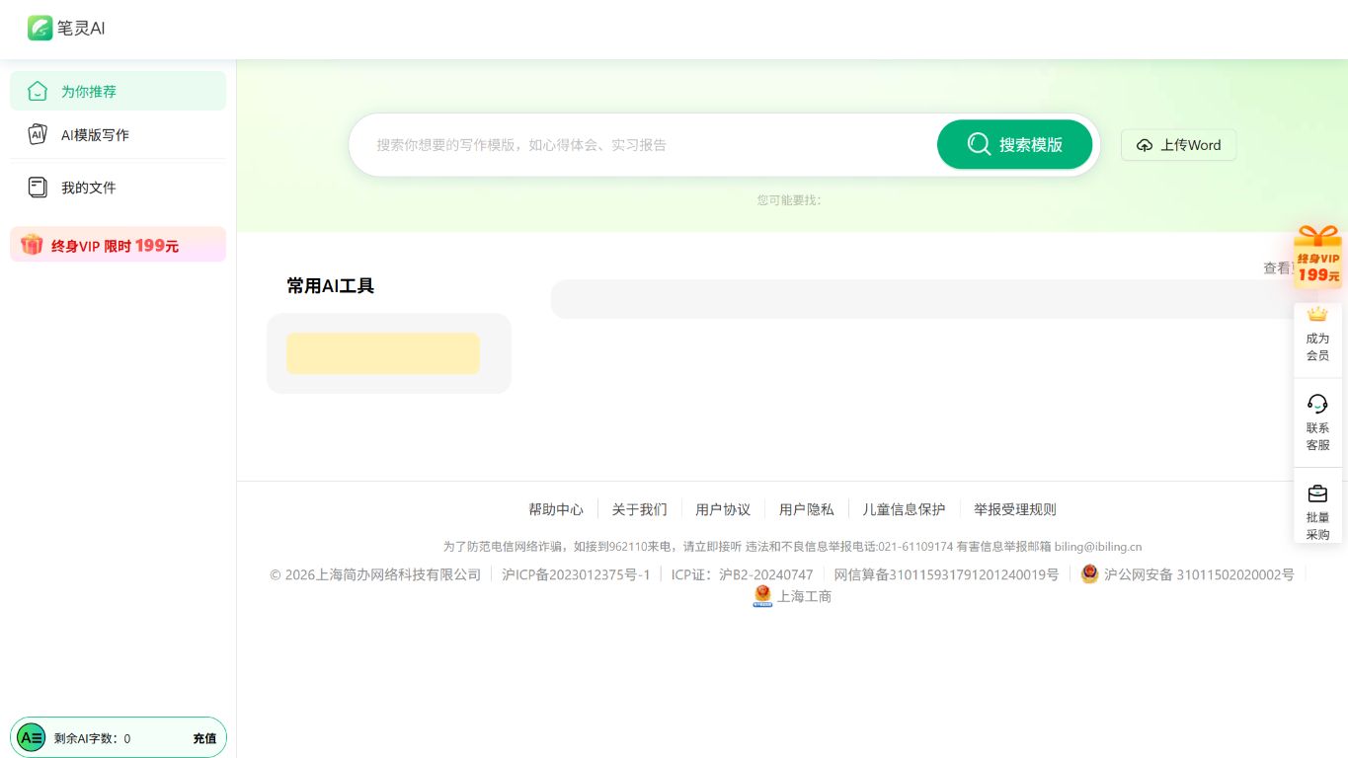Click the 网信算备310115931791201240019号 link
Viewport: 1348px width, 758px height.
pos(946,574)
